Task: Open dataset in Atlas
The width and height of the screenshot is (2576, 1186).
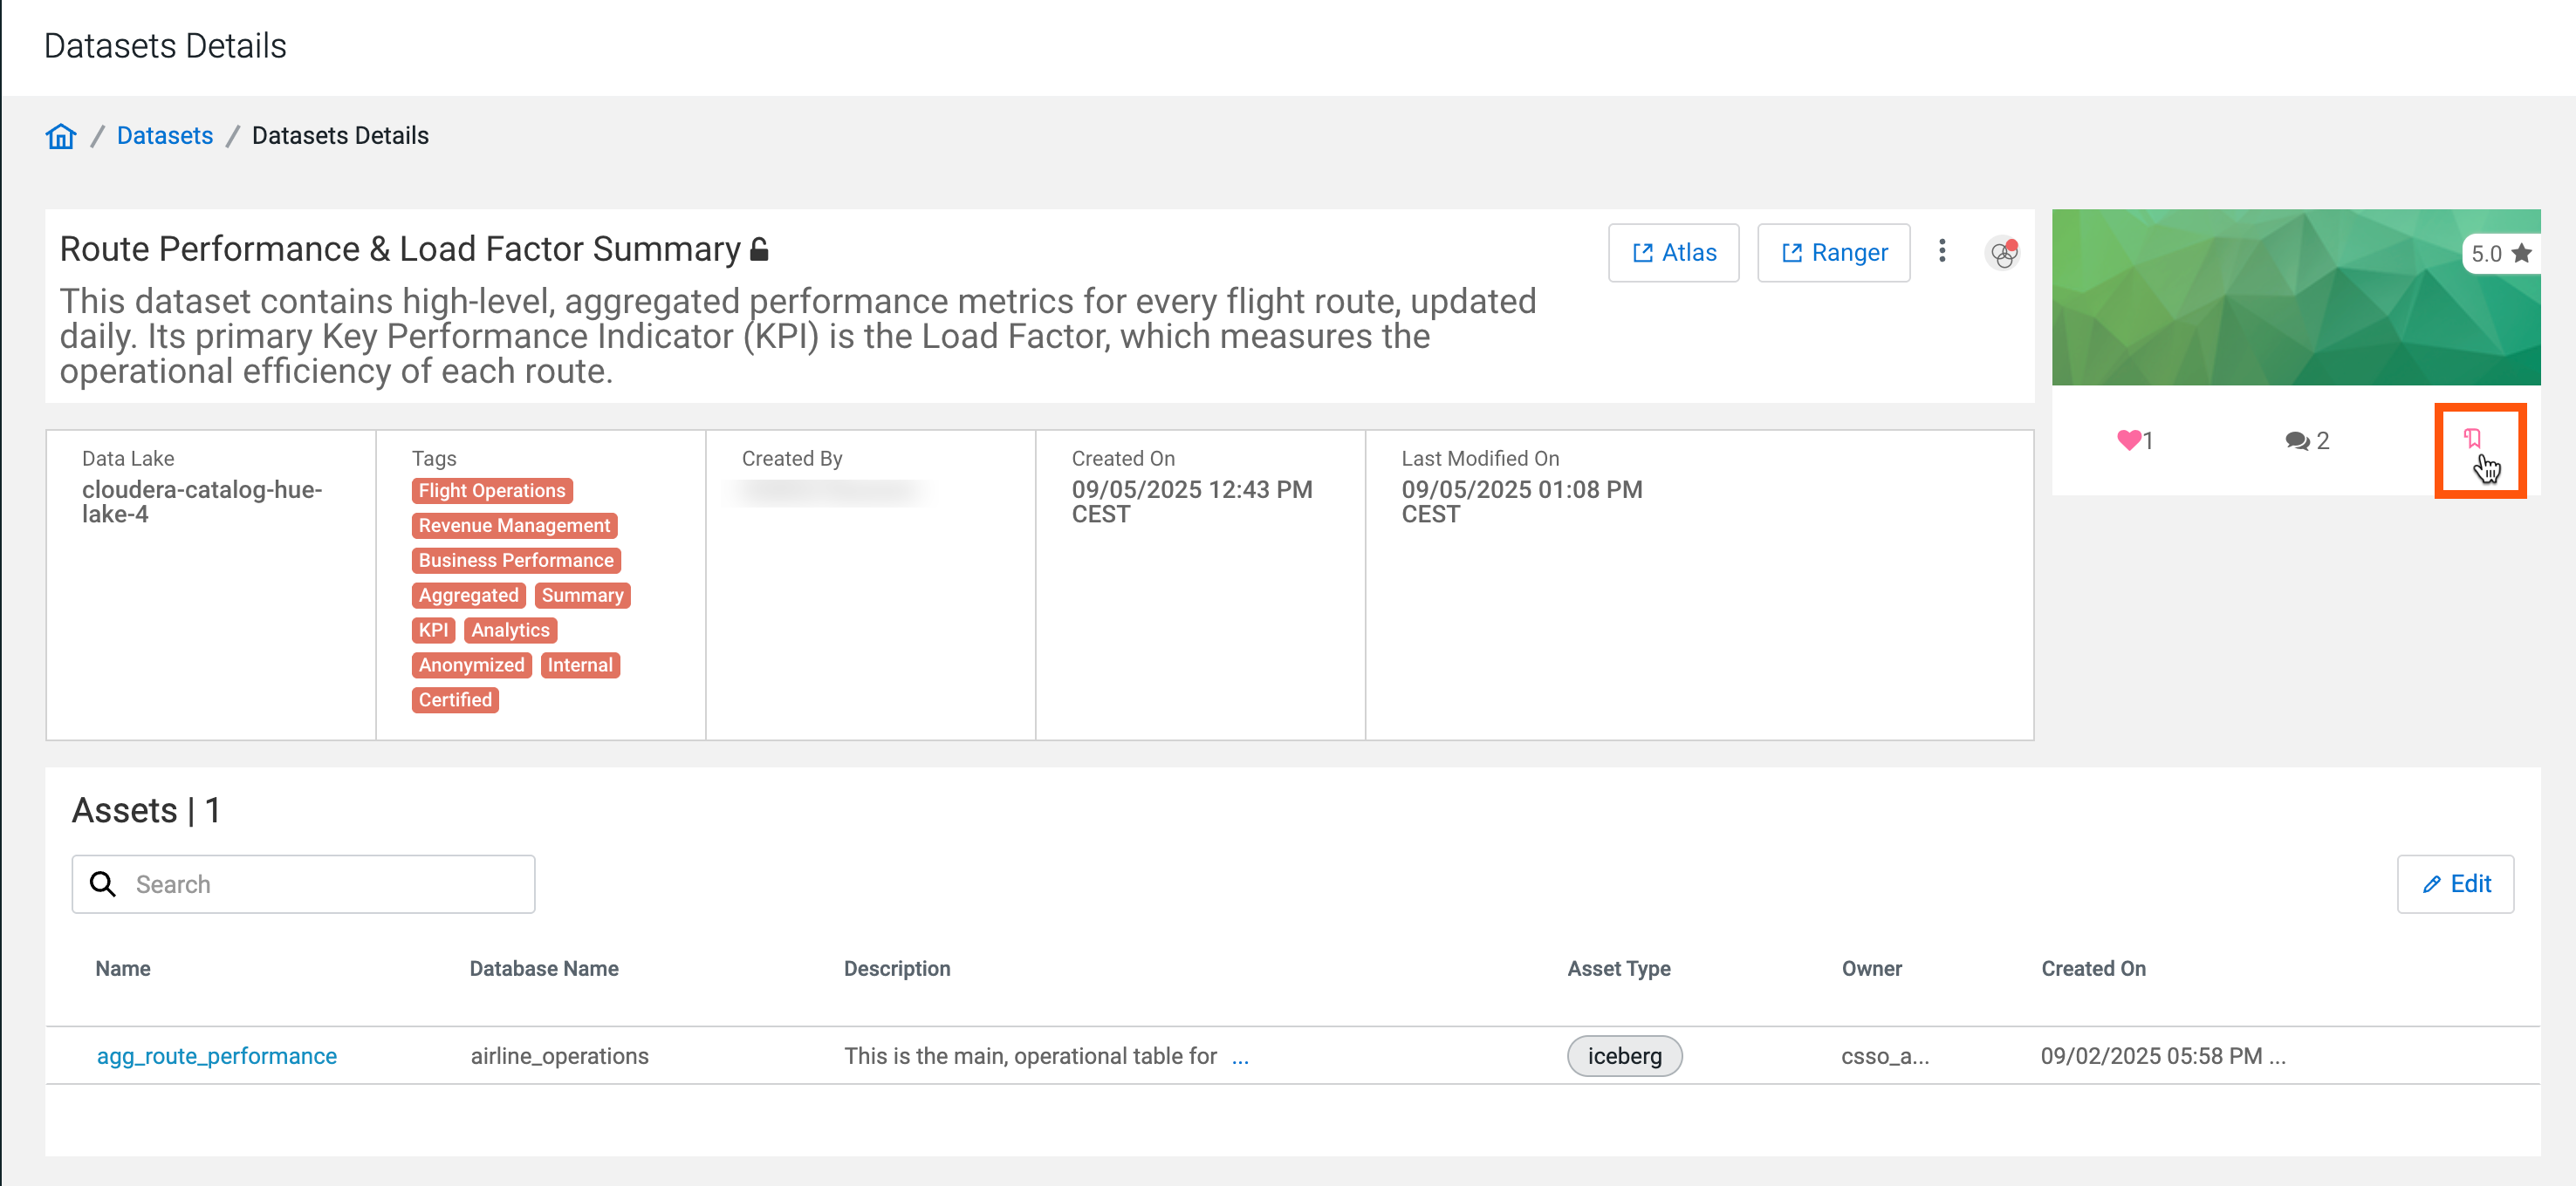Action: click(1673, 253)
